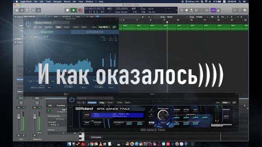Expand the More section in the inspector
262x147 pixels.
point(16,39)
